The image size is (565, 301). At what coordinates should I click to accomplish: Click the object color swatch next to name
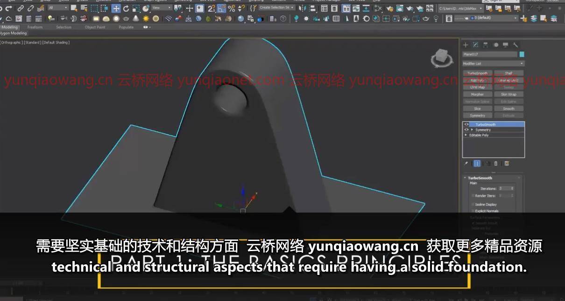coord(522,55)
